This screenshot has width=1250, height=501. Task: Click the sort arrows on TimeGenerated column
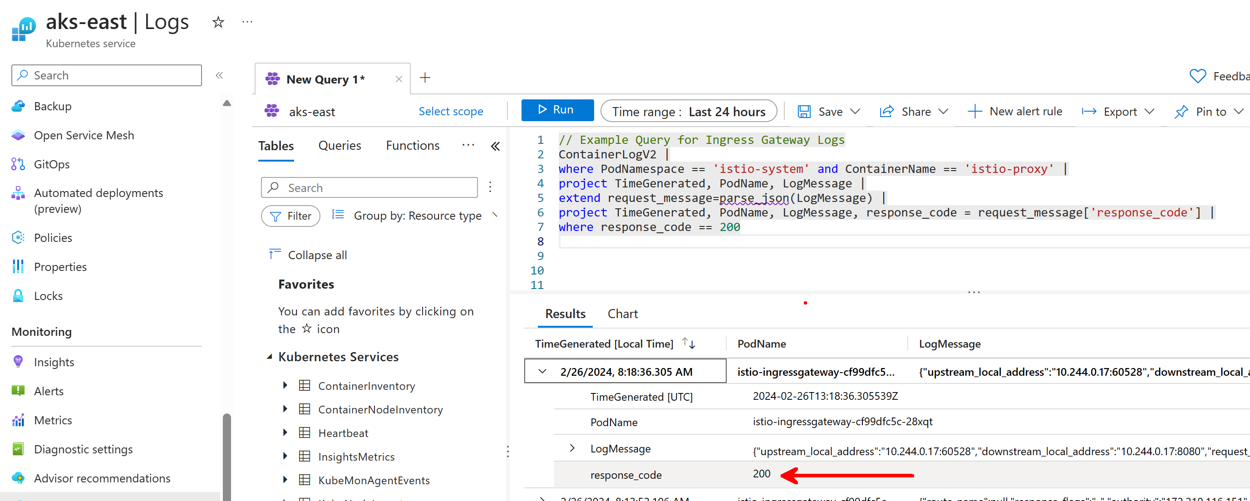click(x=689, y=344)
